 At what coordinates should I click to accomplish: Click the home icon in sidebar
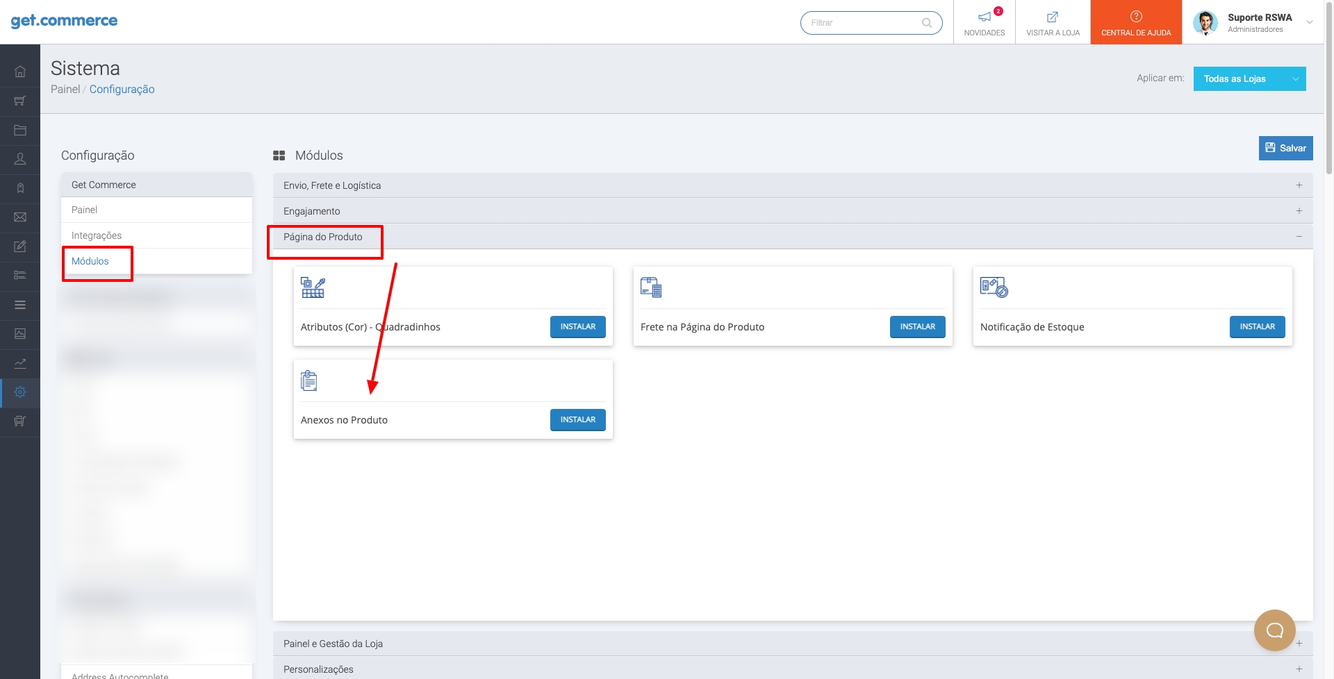point(20,72)
